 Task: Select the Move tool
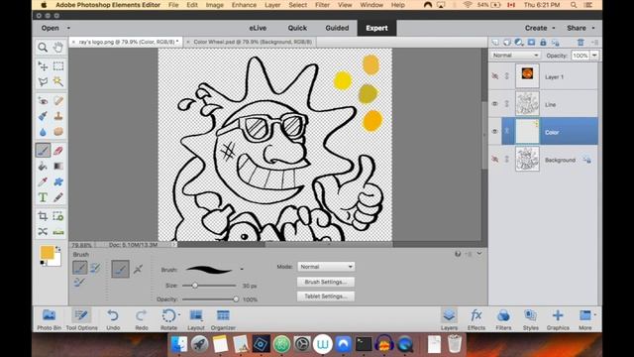coord(43,66)
